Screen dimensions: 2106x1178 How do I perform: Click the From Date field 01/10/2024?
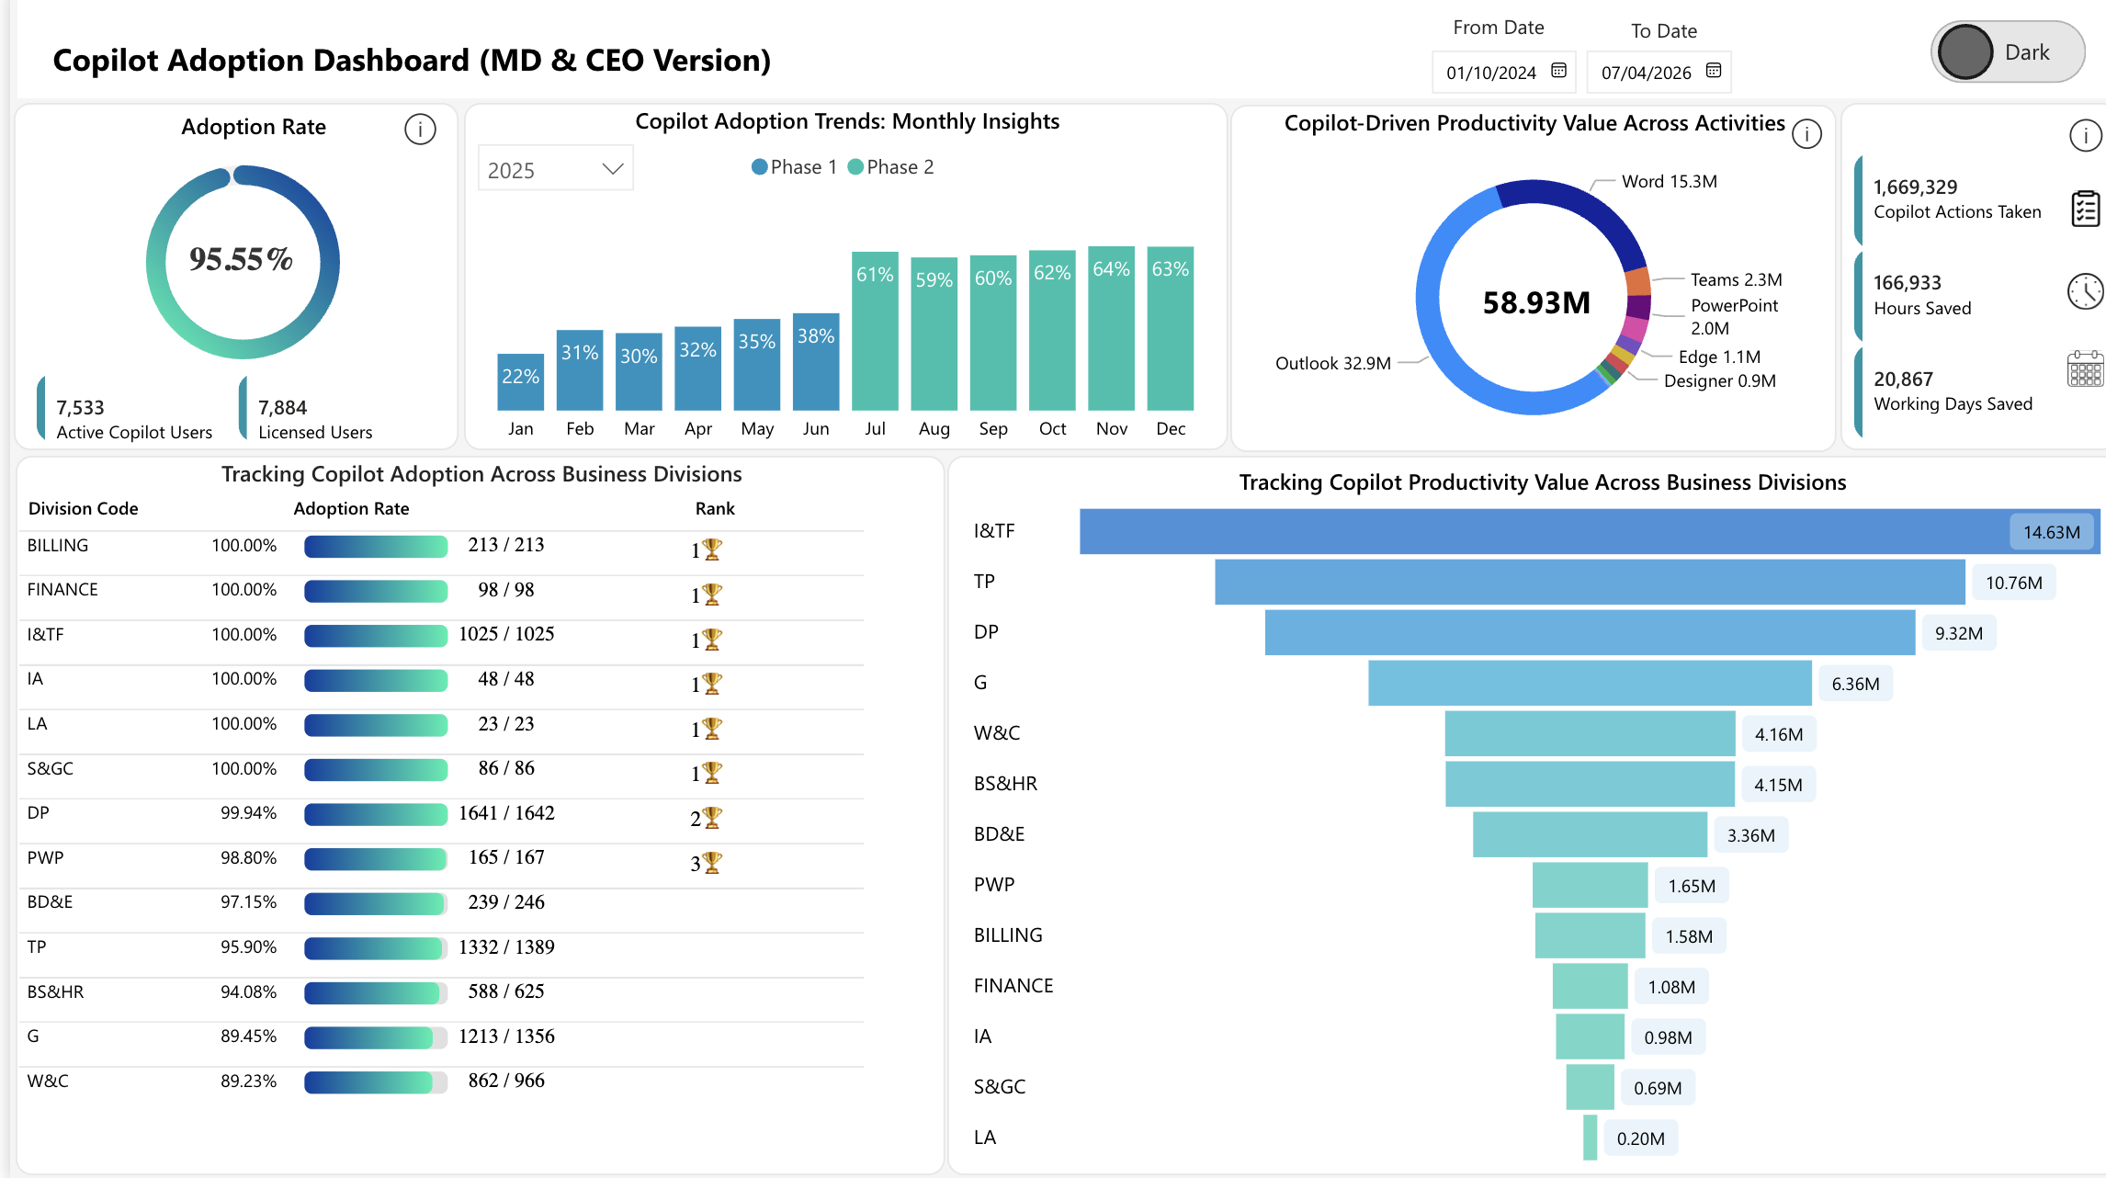coord(1490,73)
